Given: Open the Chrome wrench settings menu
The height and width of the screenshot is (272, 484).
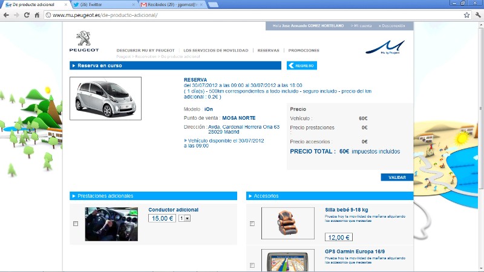Looking at the screenshot, I should click(x=478, y=15).
